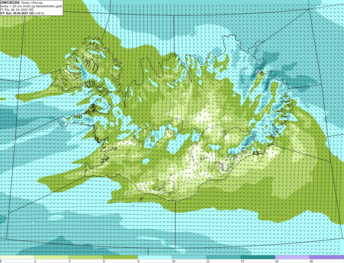This screenshot has width=344, height=263.
Task: Pick the yellow-green 4–6 m/s legend swatch
Action: 86,257
